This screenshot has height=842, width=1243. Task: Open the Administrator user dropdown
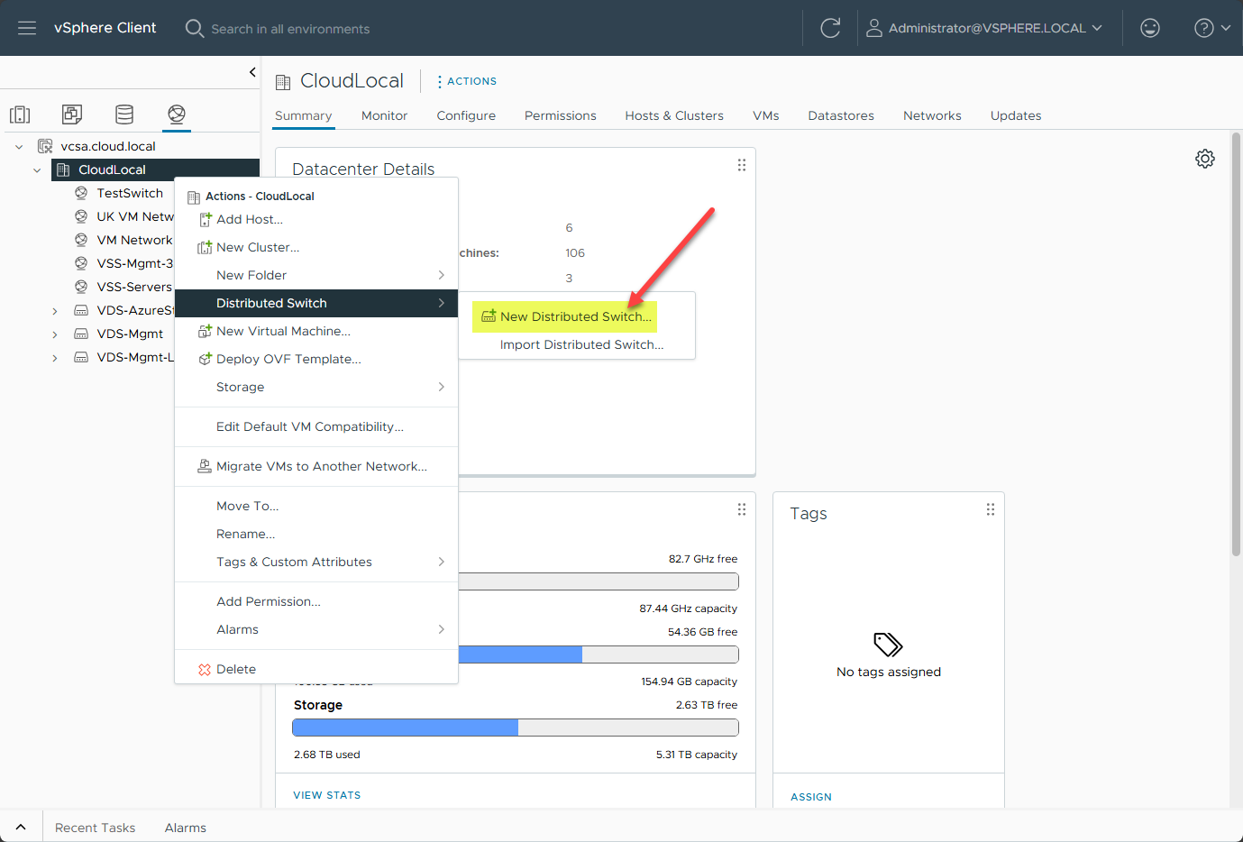pyautogui.click(x=984, y=28)
